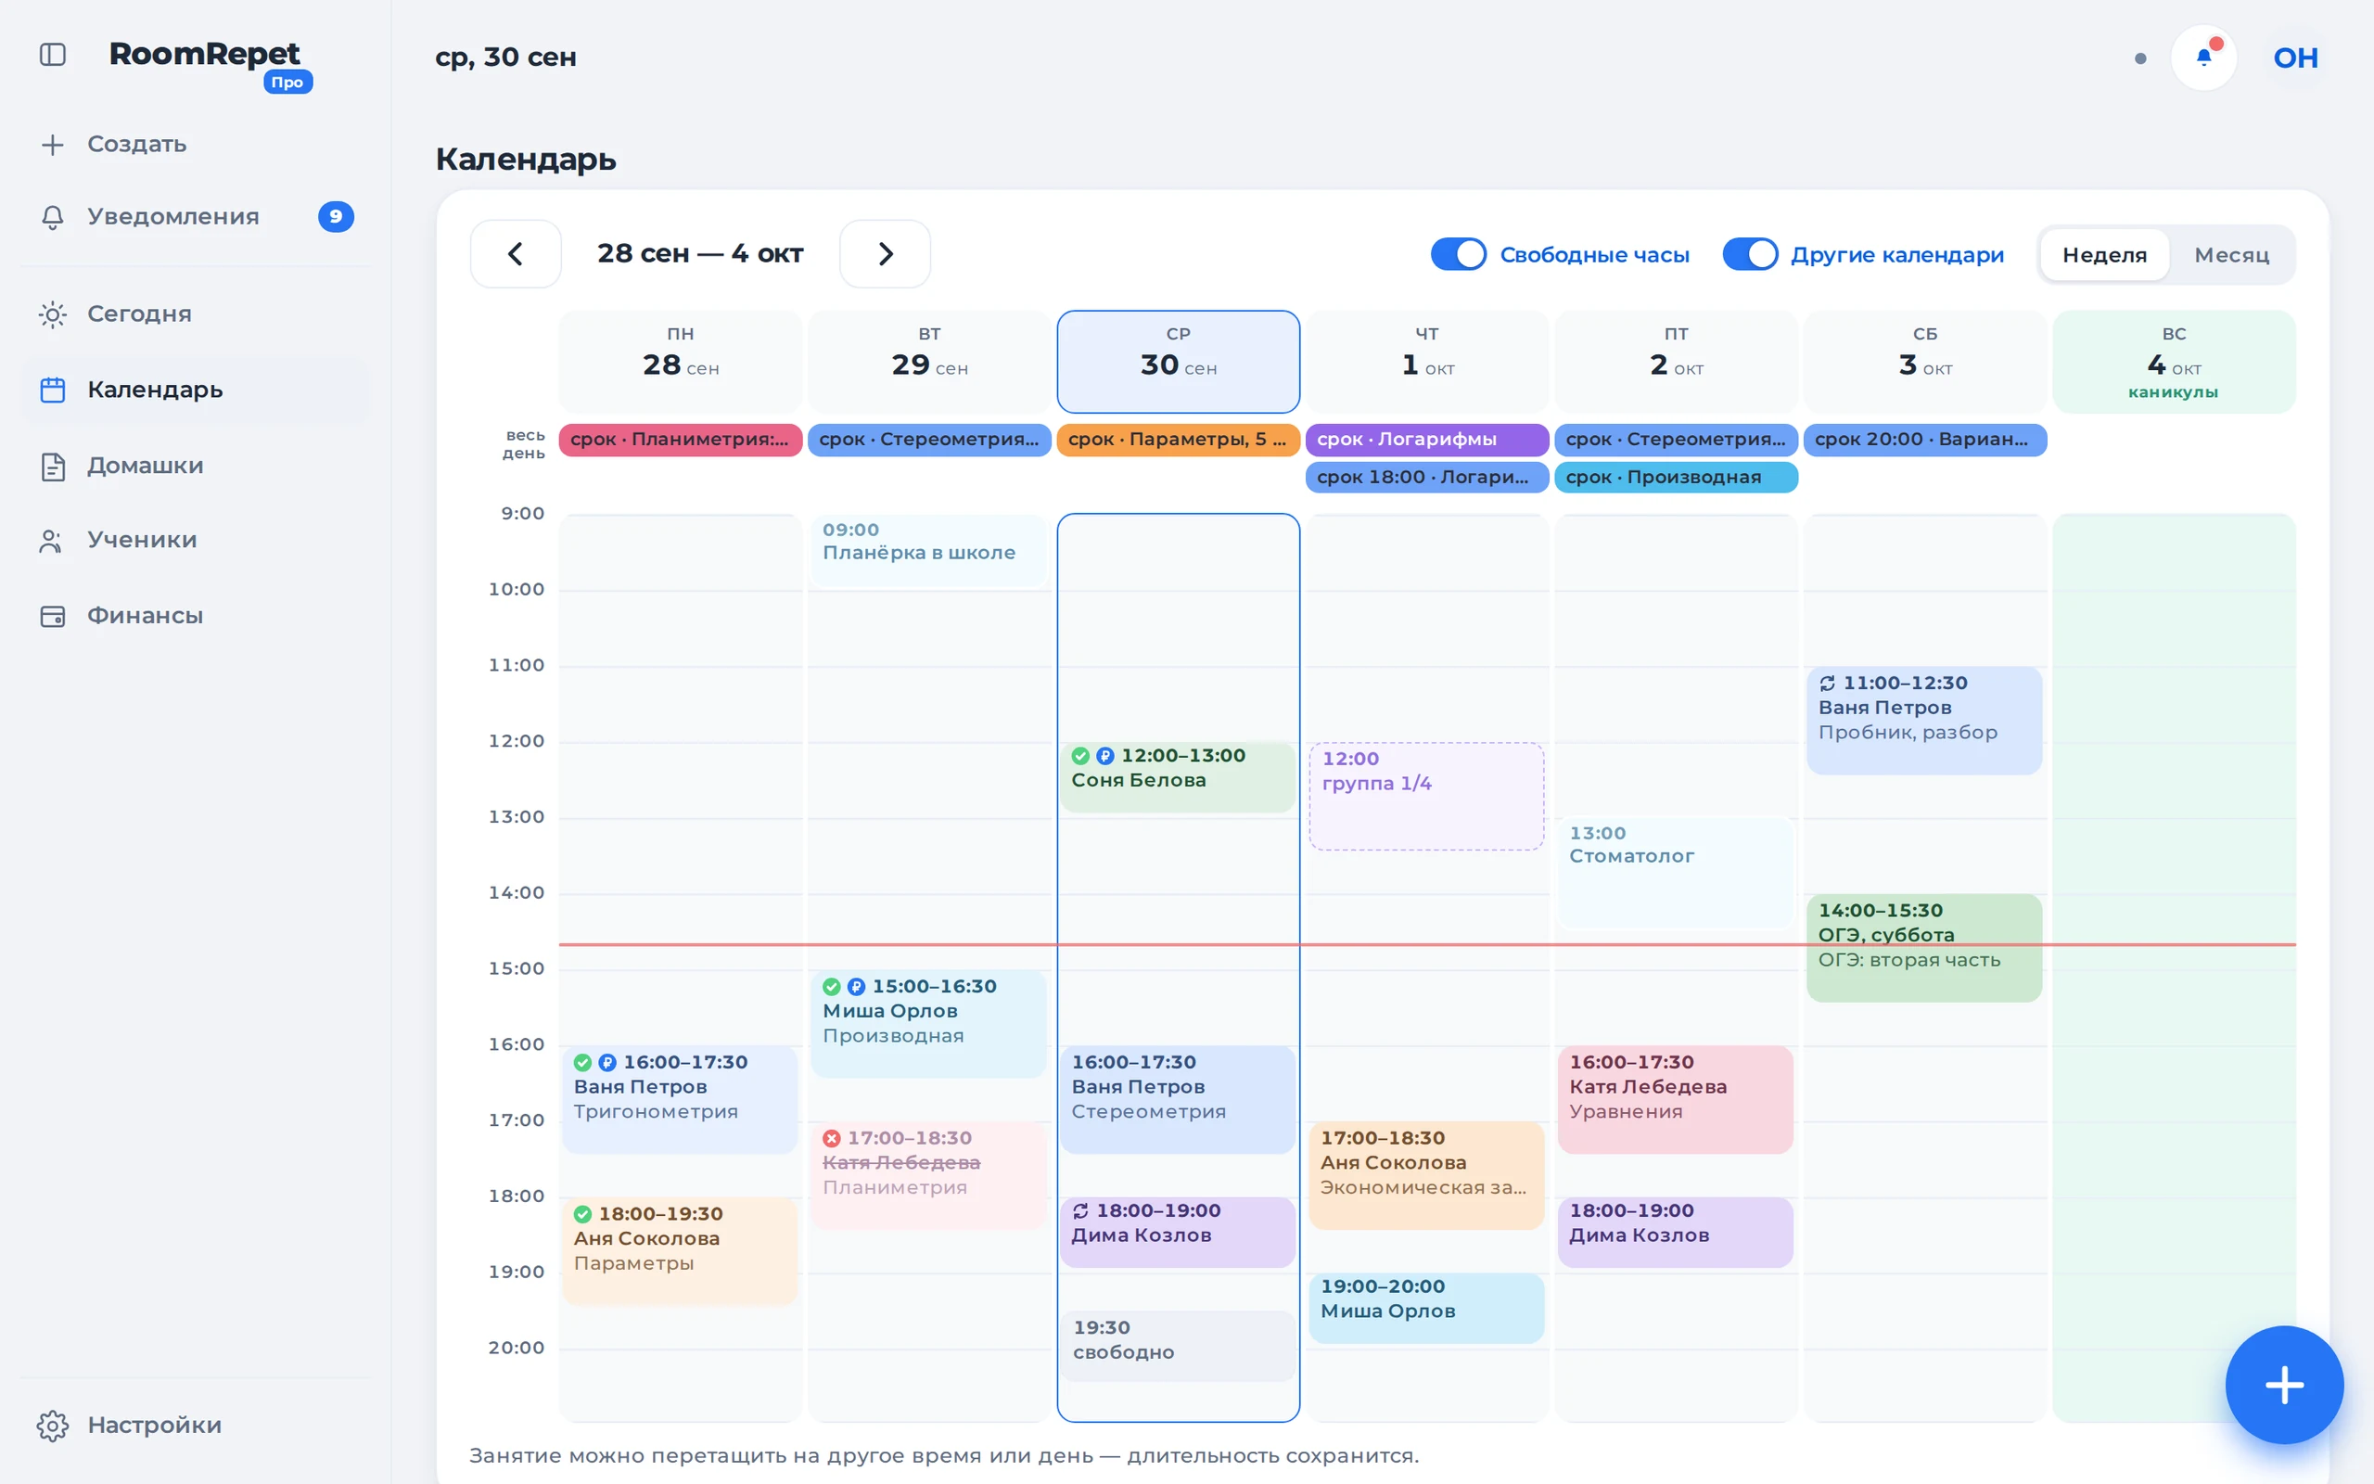Click the document icon beside Домашки
Viewport: 2374px width, 1484px height.
53,467
